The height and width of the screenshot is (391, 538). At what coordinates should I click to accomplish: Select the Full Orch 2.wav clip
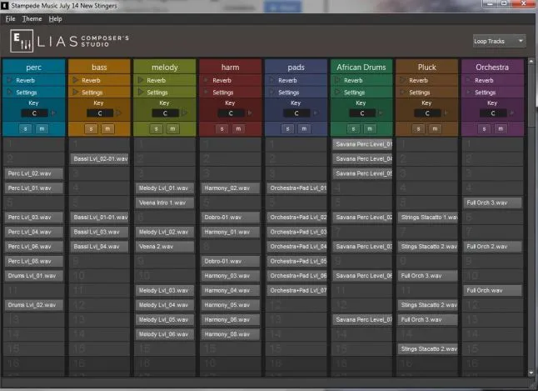tap(493, 247)
